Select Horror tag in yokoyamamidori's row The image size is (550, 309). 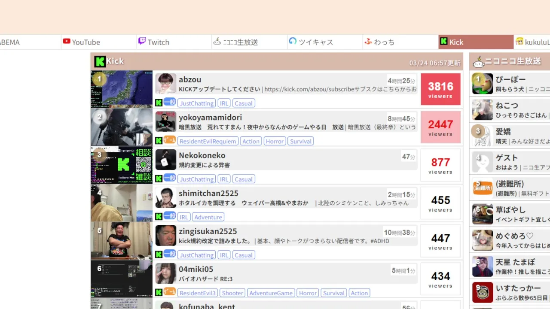(x=275, y=141)
